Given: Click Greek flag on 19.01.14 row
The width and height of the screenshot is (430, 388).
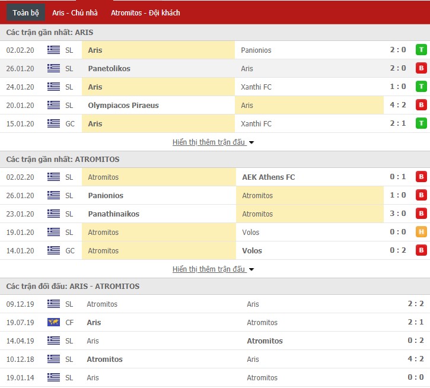Looking at the screenshot, I should (x=53, y=377).
